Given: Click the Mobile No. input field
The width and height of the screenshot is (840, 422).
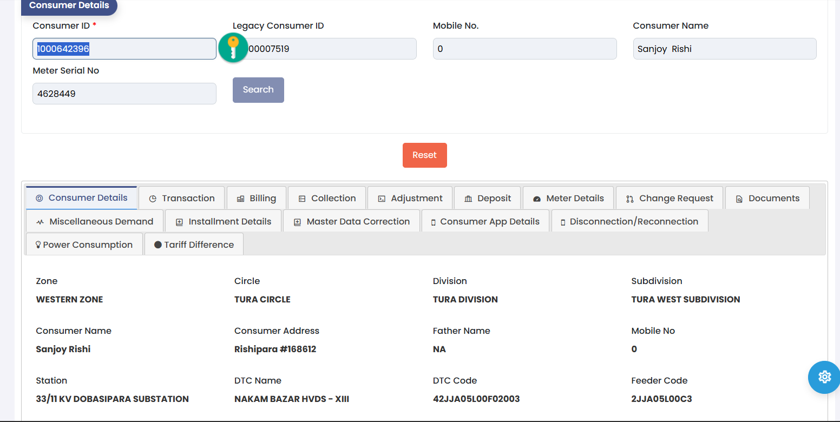Looking at the screenshot, I should tap(525, 49).
